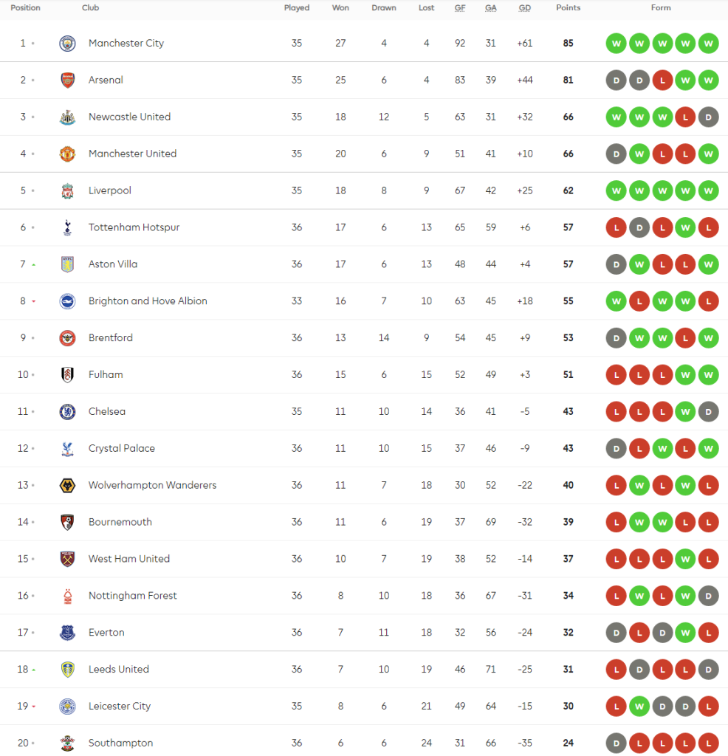Click the Leicester City fox crest
Screen dimensions: 728x756
tap(67, 707)
